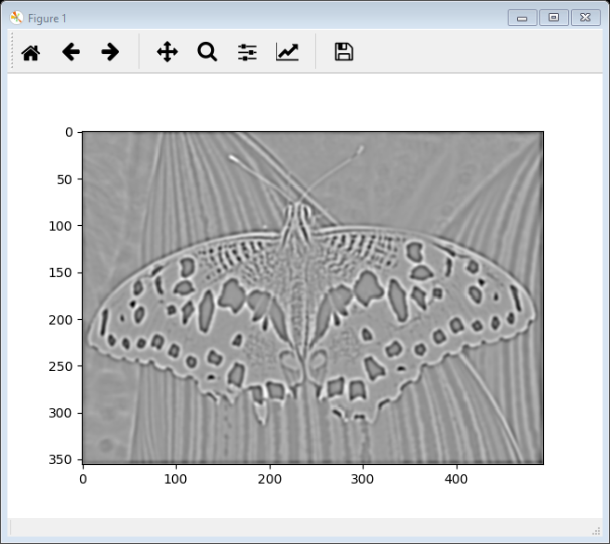Open Edit axis and curve parameters
Image resolution: width=610 pixels, height=544 pixels.
click(287, 52)
